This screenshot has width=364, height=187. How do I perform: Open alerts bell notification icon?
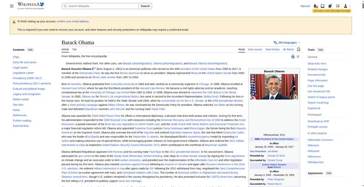315,6
